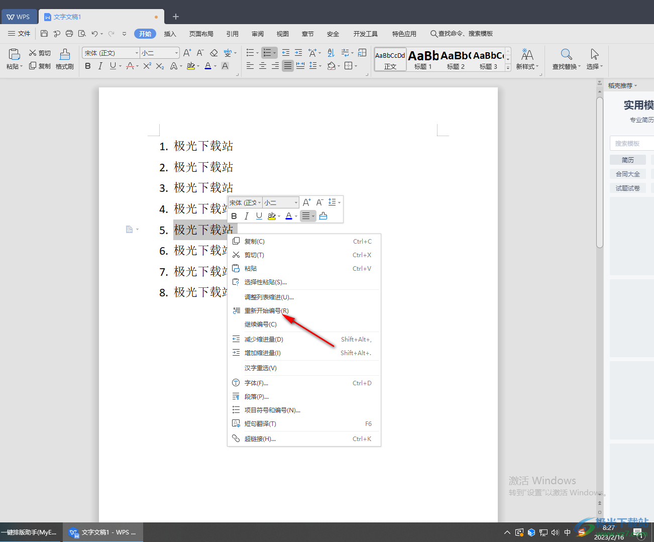Image resolution: width=654 pixels, height=542 pixels.
Task: Clear formatting with the eraser icon
Action: pos(213,53)
